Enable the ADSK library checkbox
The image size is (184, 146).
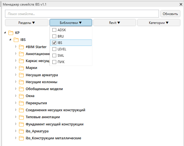(x=54, y=30)
